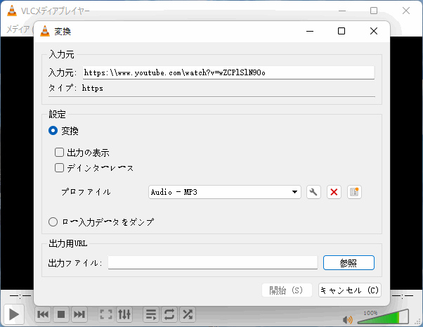Maximize the 変換 dialog window
The image size is (423, 327).
click(341, 31)
